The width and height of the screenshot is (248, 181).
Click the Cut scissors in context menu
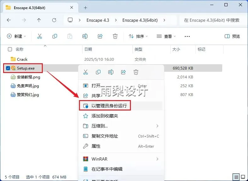pyautogui.click(x=86, y=72)
